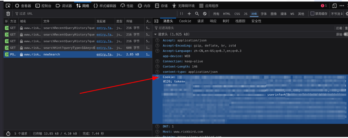The height and width of the screenshot is (138, 348).
Task: Switch to the 查看器 panel
Action: pos(23,6)
